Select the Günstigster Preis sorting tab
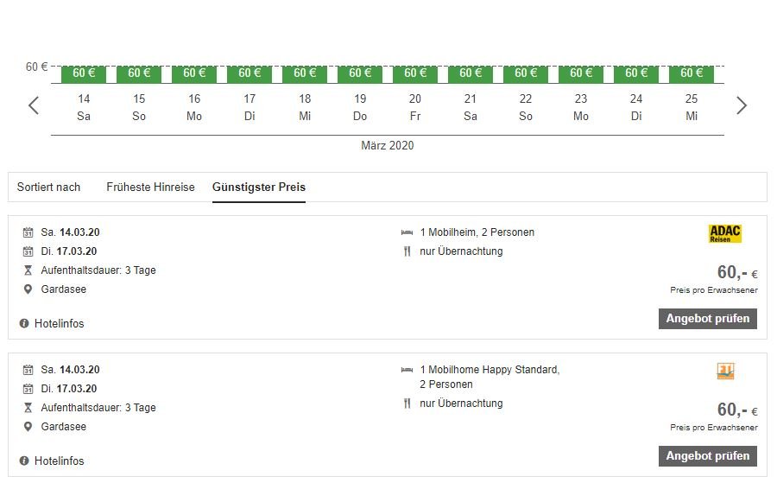This screenshot has height=483, width=777. pyautogui.click(x=259, y=187)
